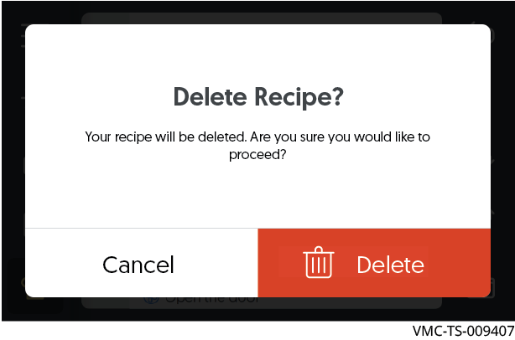Viewport: 515px width, 340px height.
Task: Click the word proceed? in the dialog message
Action: (257, 154)
